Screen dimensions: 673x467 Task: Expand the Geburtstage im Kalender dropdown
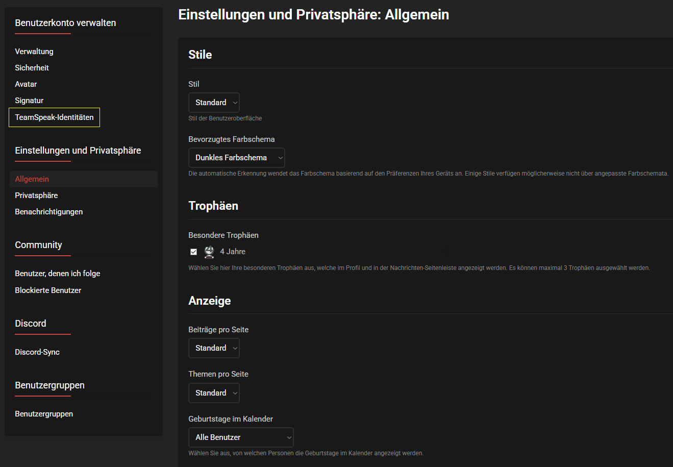241,437
